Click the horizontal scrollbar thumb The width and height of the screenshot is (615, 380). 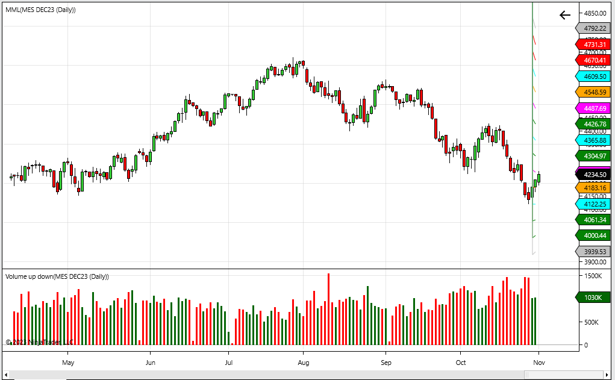(x=563, y=375)
